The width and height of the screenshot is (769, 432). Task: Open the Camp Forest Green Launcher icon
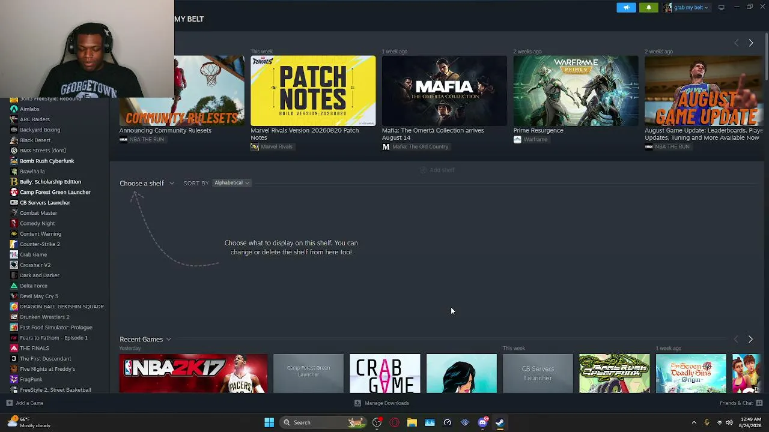14,192
